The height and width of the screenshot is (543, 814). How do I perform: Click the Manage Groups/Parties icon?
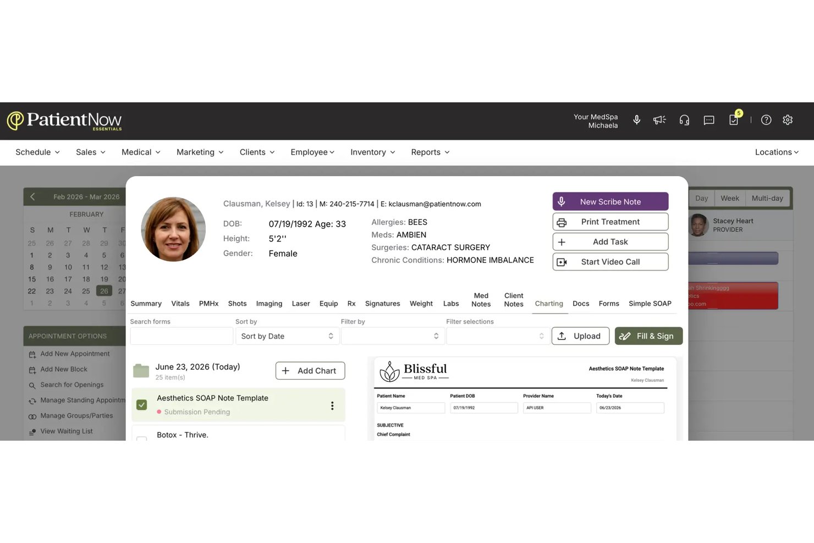pyautogui.click(x=32, y=416)
